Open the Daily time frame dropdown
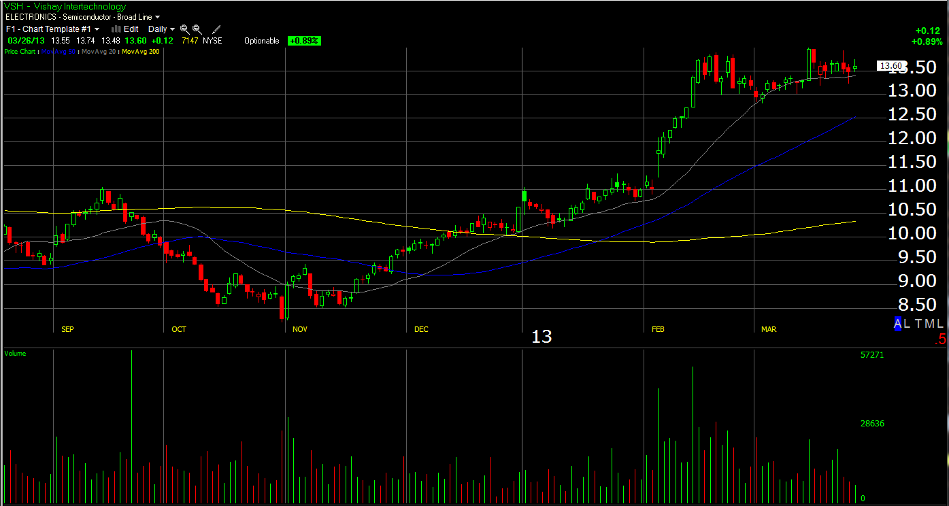Image resolution: width=949 pixels, height=506 pixels. coord(161,29)
